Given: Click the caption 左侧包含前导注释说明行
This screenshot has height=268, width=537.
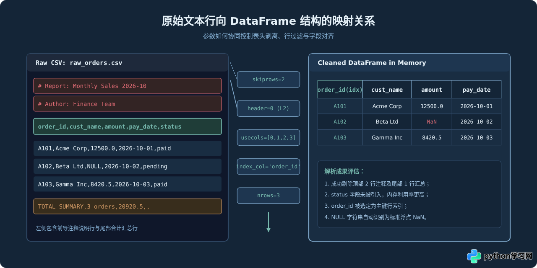Looking at the screenshot, I should tap(86, 228).
